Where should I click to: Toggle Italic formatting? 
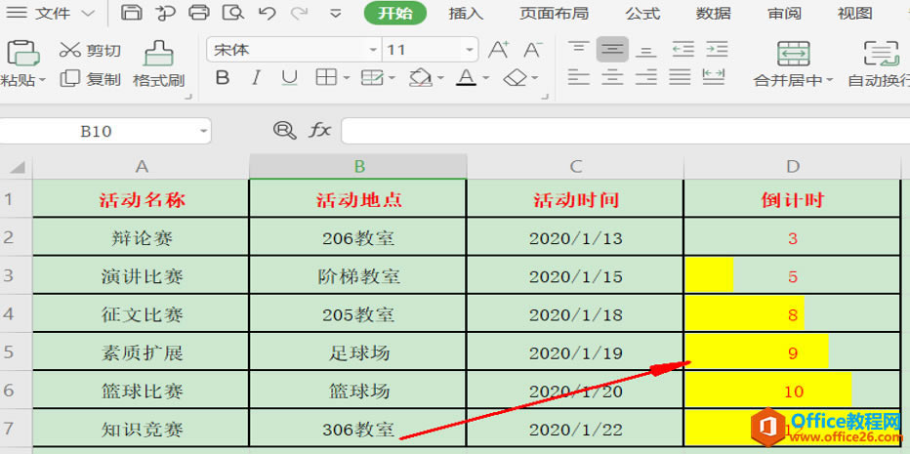coord(256,78)
